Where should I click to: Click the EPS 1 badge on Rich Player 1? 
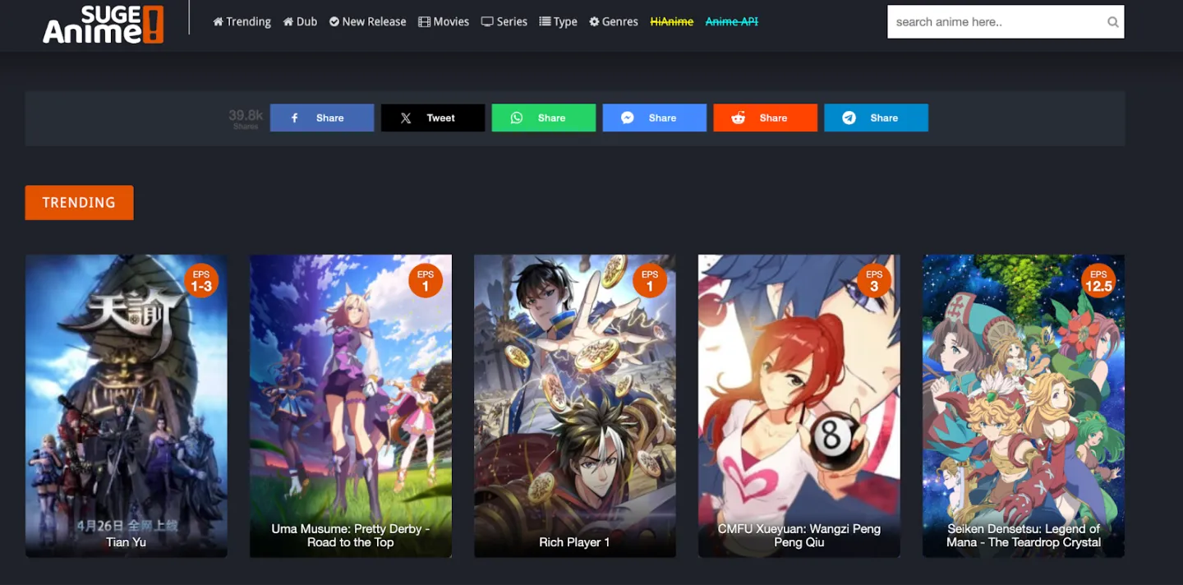pyautogui.click(x=650, y=281)
